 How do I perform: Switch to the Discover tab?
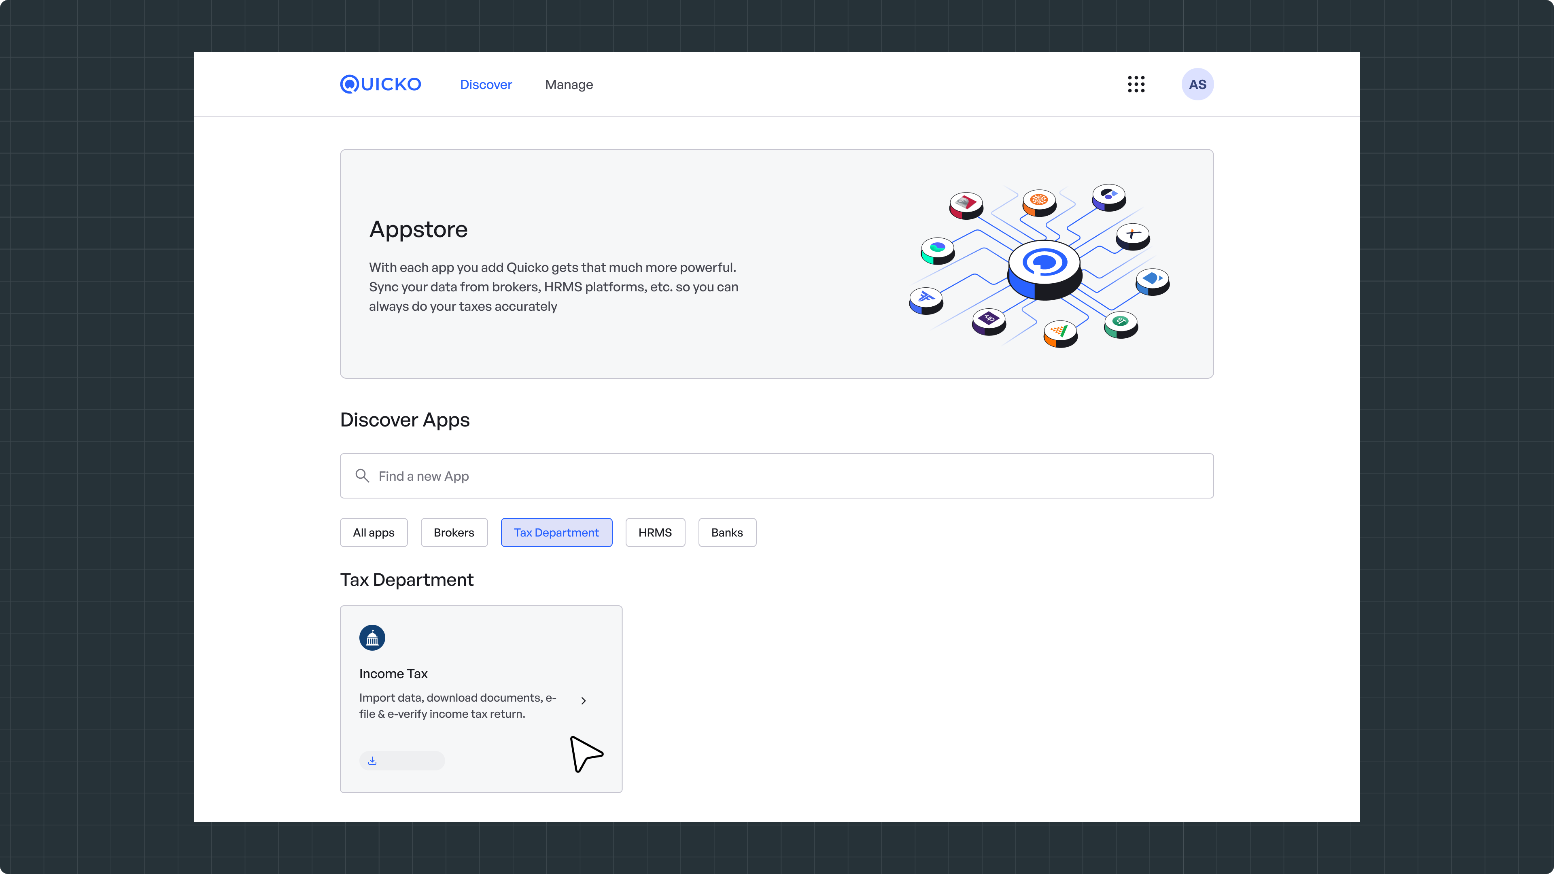486,85
